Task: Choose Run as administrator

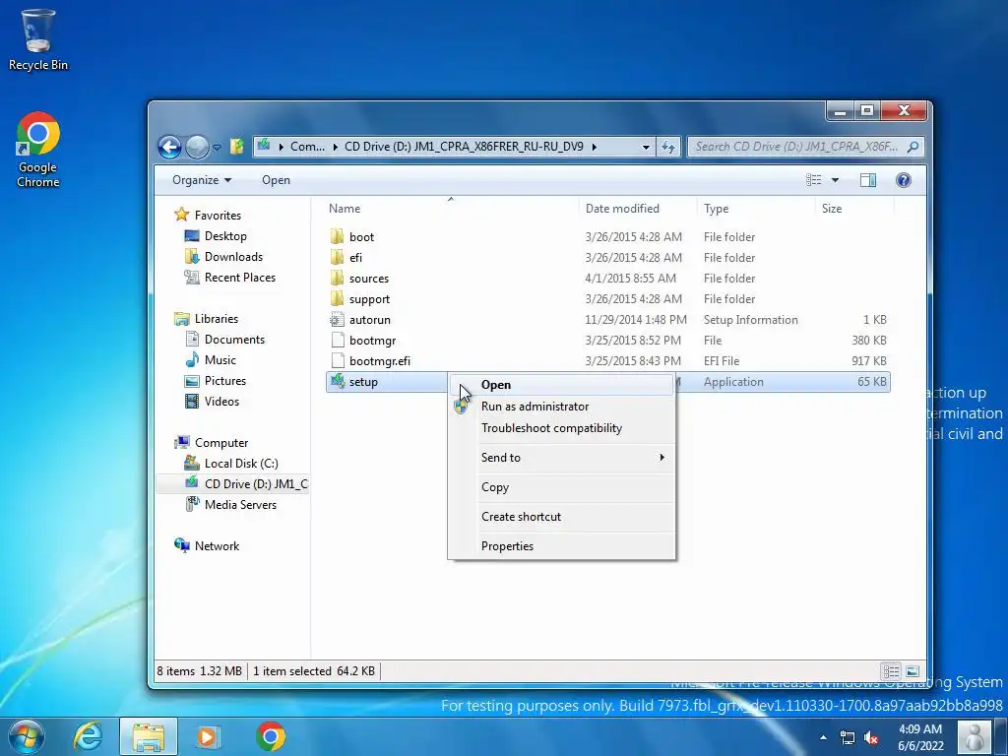Action: click(561, 407)
